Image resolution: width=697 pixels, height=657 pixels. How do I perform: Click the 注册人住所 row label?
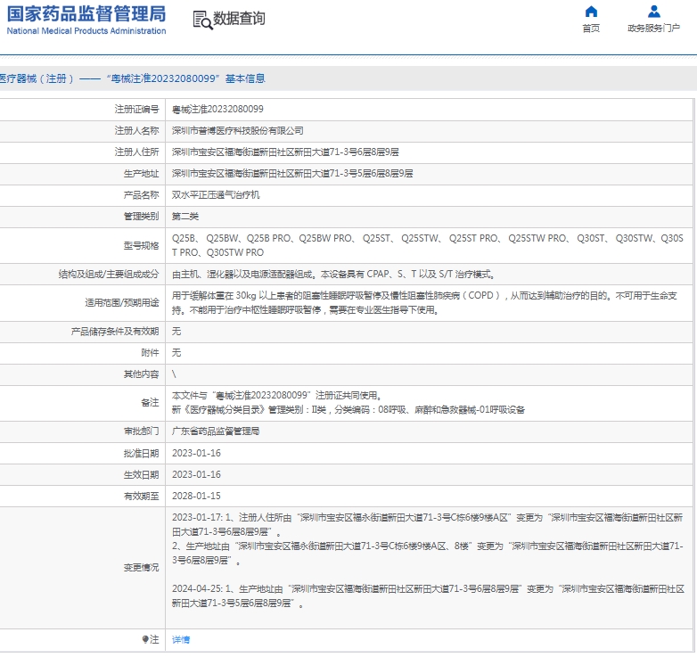tap(137, 152)
